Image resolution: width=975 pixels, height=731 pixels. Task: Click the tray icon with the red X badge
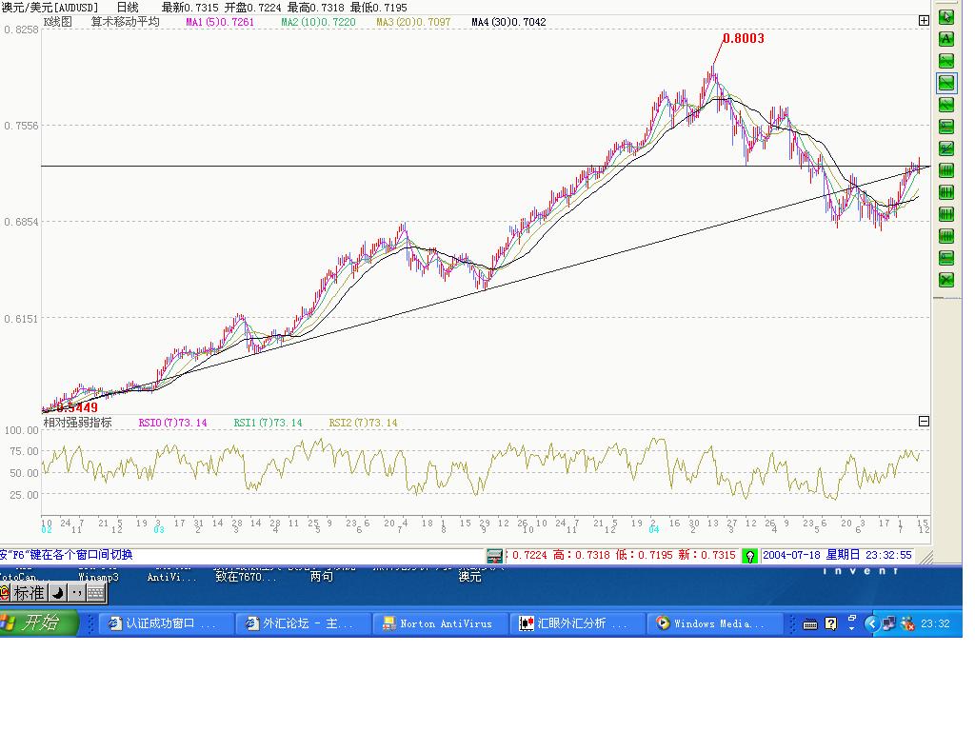pos(907,623)
